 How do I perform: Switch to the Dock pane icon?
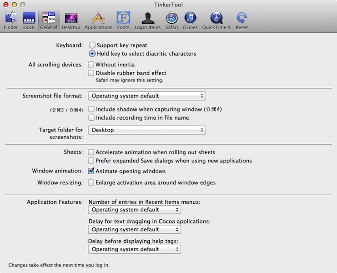(29, 18)
